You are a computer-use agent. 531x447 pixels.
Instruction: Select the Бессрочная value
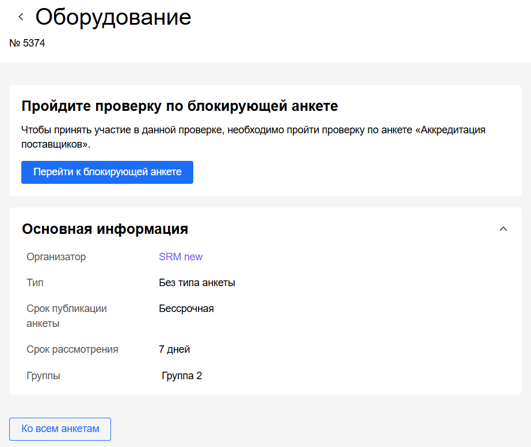(x=186, y=309)
